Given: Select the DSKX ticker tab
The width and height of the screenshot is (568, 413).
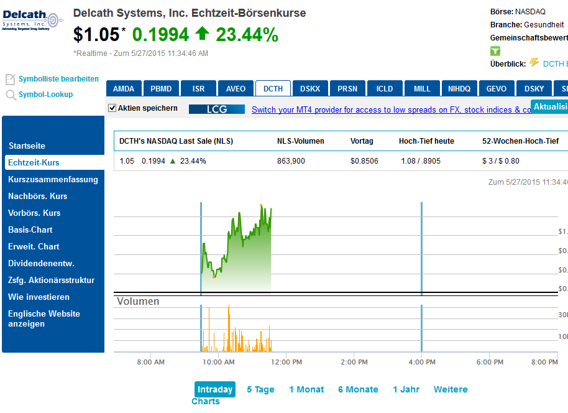Looking at the screenshot, I should tap(310, 88).
